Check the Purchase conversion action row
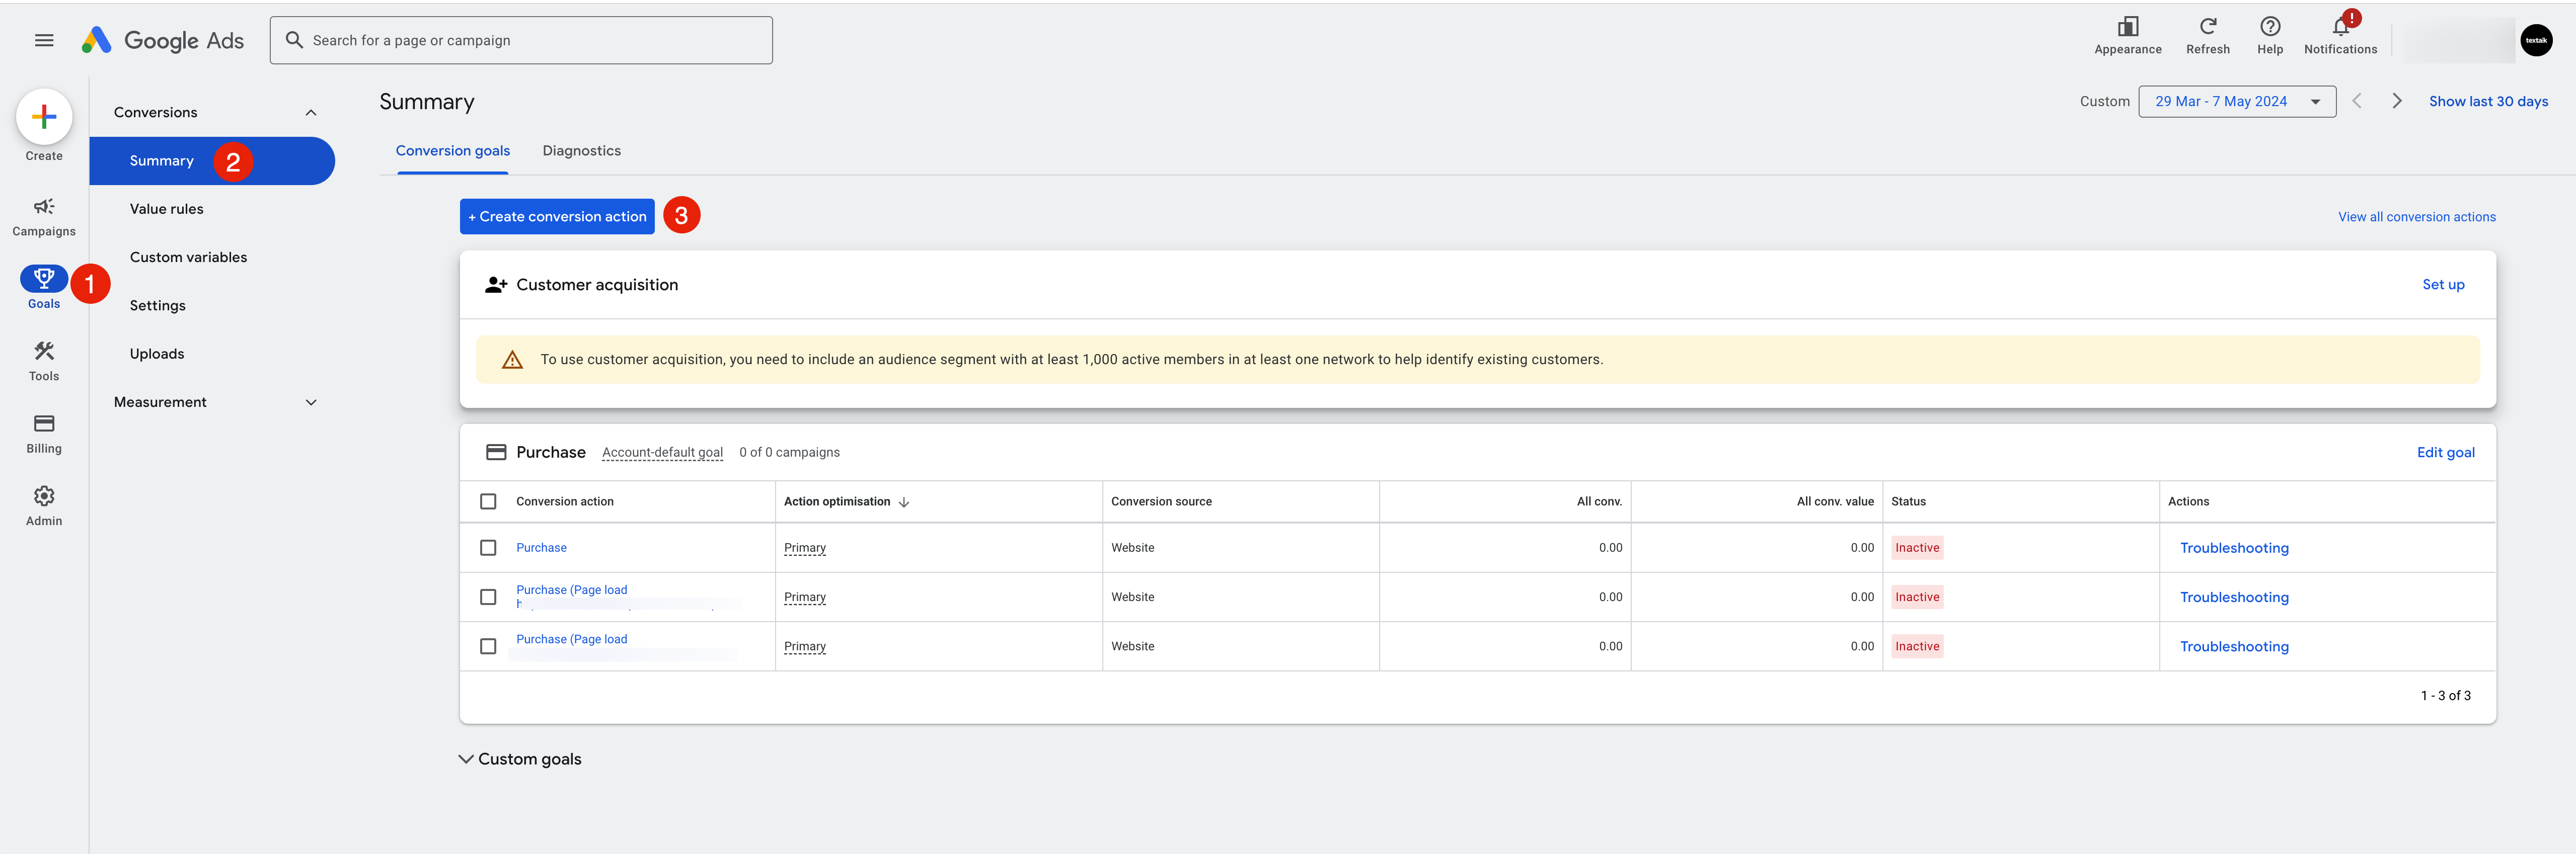The height and width of the screenshot is (854, 2576). (488, 547)
